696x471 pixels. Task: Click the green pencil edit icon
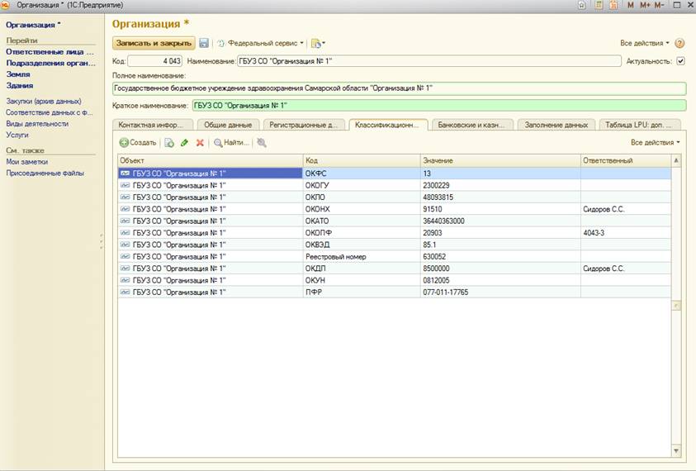(x=184, y=143)
